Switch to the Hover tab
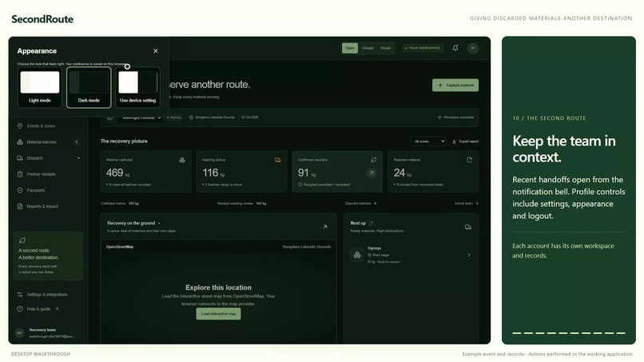 coord(385,48)
